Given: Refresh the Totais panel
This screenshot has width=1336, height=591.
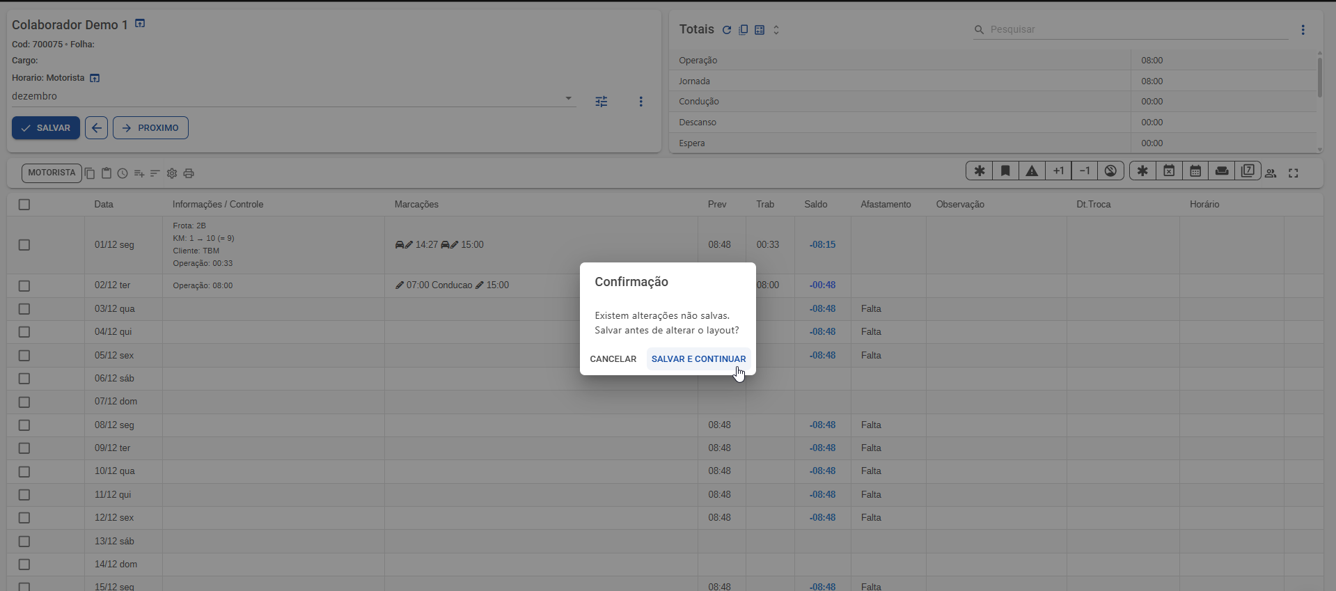Looking at the screenshot, I should pos(727,30).
